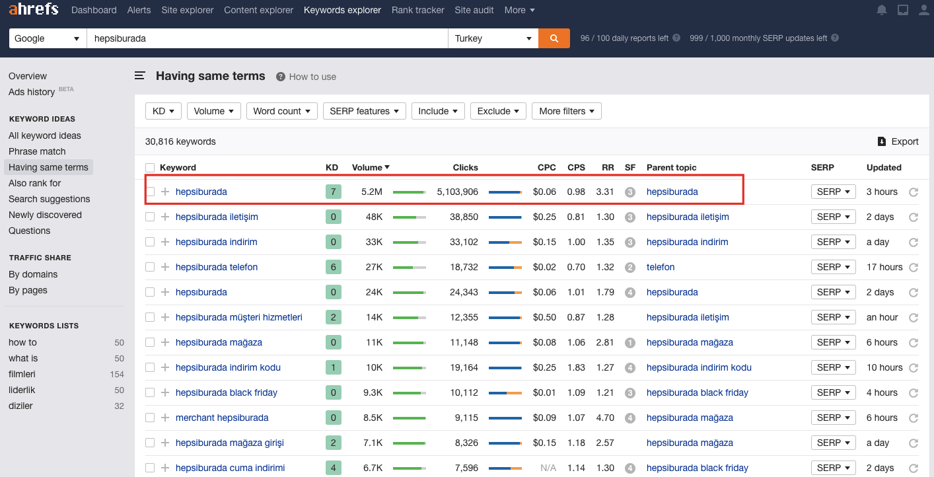Toggle the sidebar hamburger menu icon
Image resolution: width=934 pixels, height=477 pixels.
[140, 76]
